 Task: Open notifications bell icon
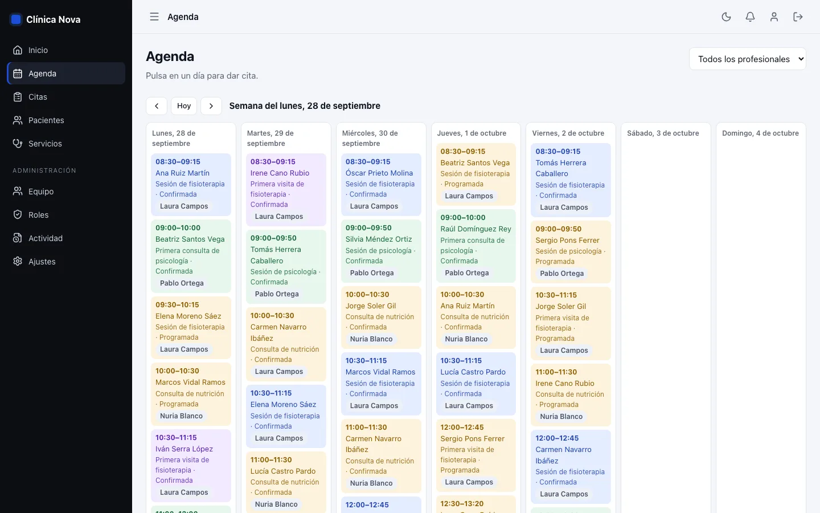tap(750, 17)
